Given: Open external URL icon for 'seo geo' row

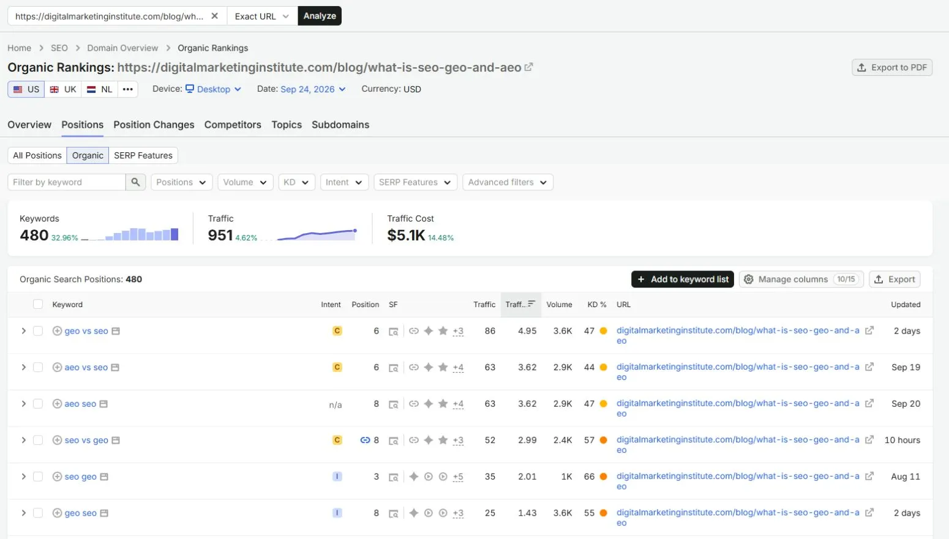Looking at the screenshot, I should tap(869, 476).
